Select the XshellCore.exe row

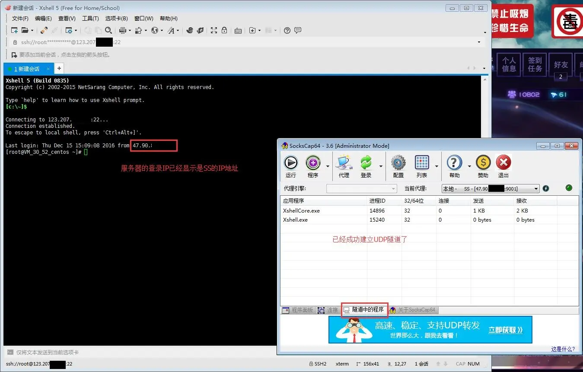(x=429, y=211)
